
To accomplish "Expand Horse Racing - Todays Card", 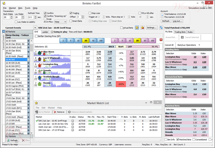I will [19, 36].
